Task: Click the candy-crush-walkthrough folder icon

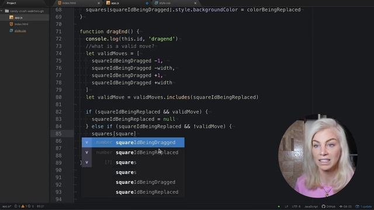Action: click(7, 11)
